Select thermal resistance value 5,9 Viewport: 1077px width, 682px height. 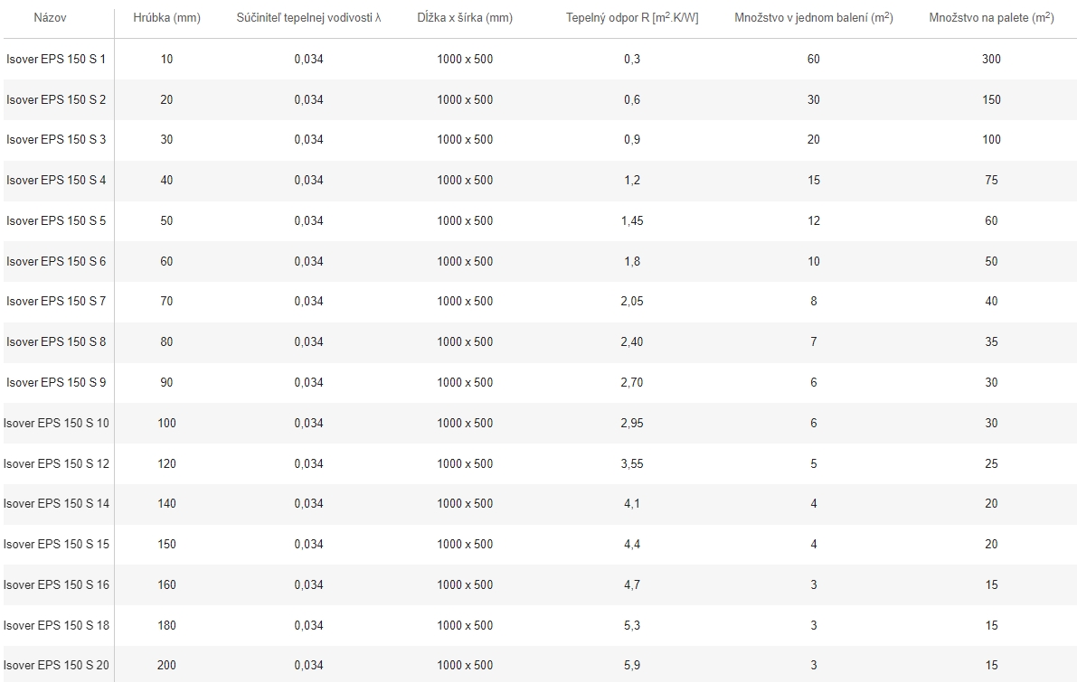[x=632, y=666]
